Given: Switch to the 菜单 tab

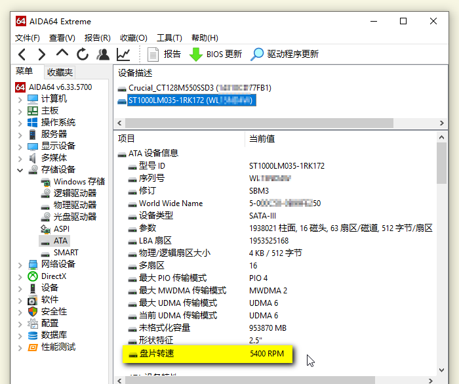Looking at the screenshot, I should 24,72.
